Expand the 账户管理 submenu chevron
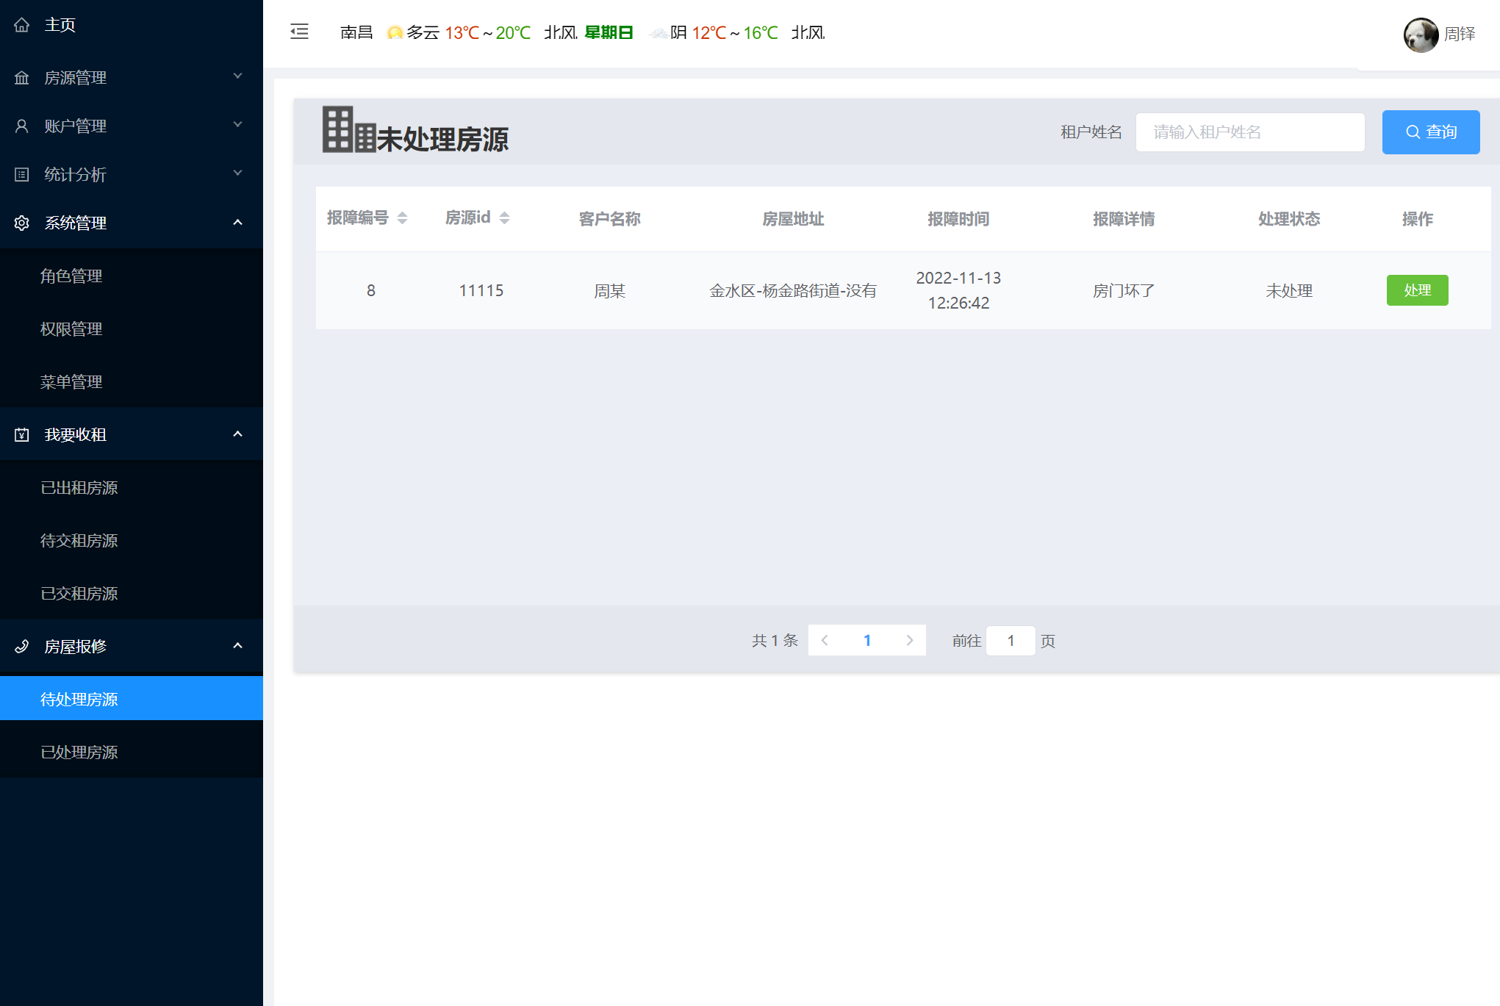The width and height of the screenshot is (1500, 1006). coord(237,125)
